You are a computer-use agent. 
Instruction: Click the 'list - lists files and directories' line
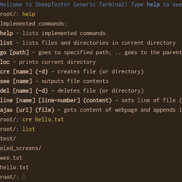click(x=88, y=43)
